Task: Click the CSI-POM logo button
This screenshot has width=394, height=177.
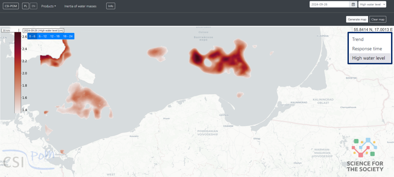Action: coord(11,6)
